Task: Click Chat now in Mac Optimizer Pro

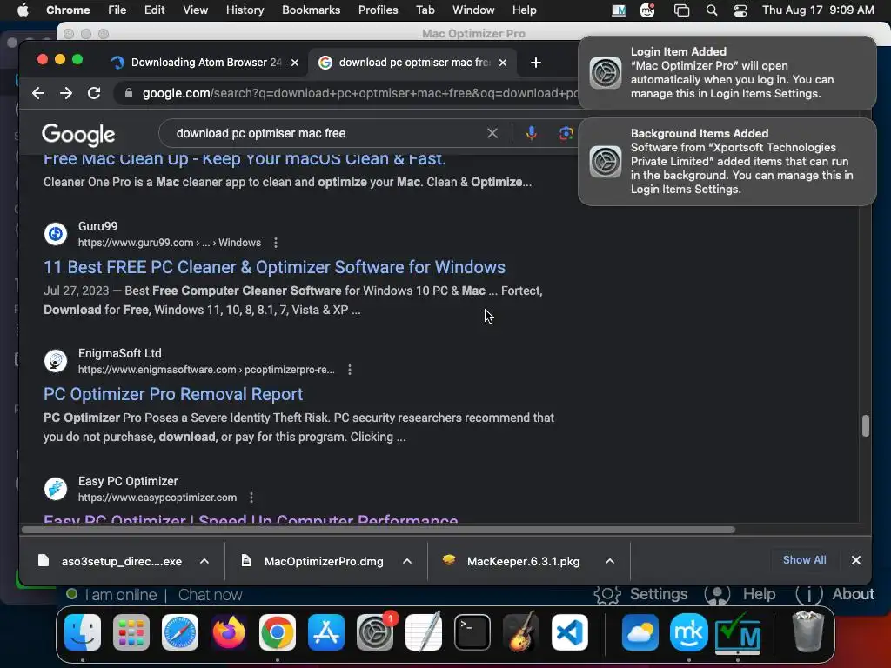Action: click(x=210, y=595)
